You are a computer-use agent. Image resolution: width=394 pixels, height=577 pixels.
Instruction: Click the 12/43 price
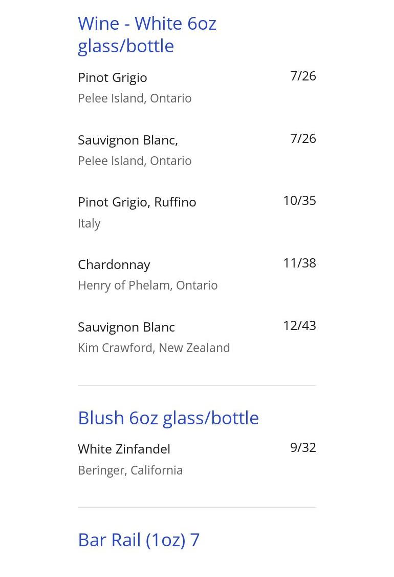(x=299, y=325)
